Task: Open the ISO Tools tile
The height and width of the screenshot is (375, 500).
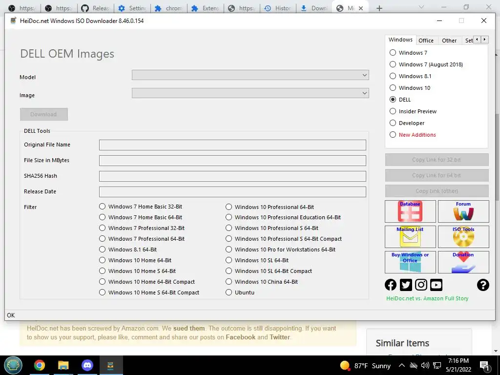Action: click(463, 237)
